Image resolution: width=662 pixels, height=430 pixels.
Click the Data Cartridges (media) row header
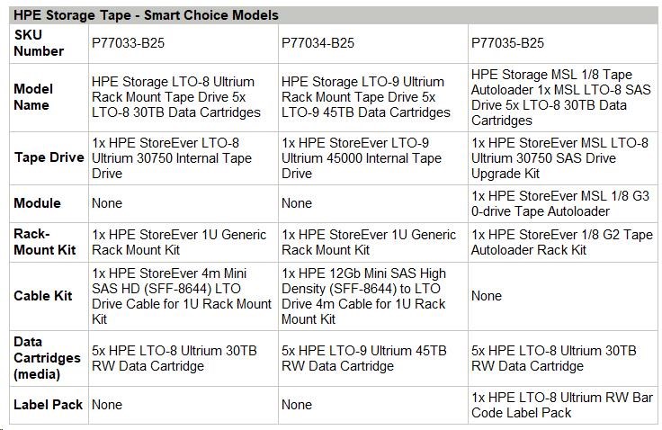tap(47, 358)
